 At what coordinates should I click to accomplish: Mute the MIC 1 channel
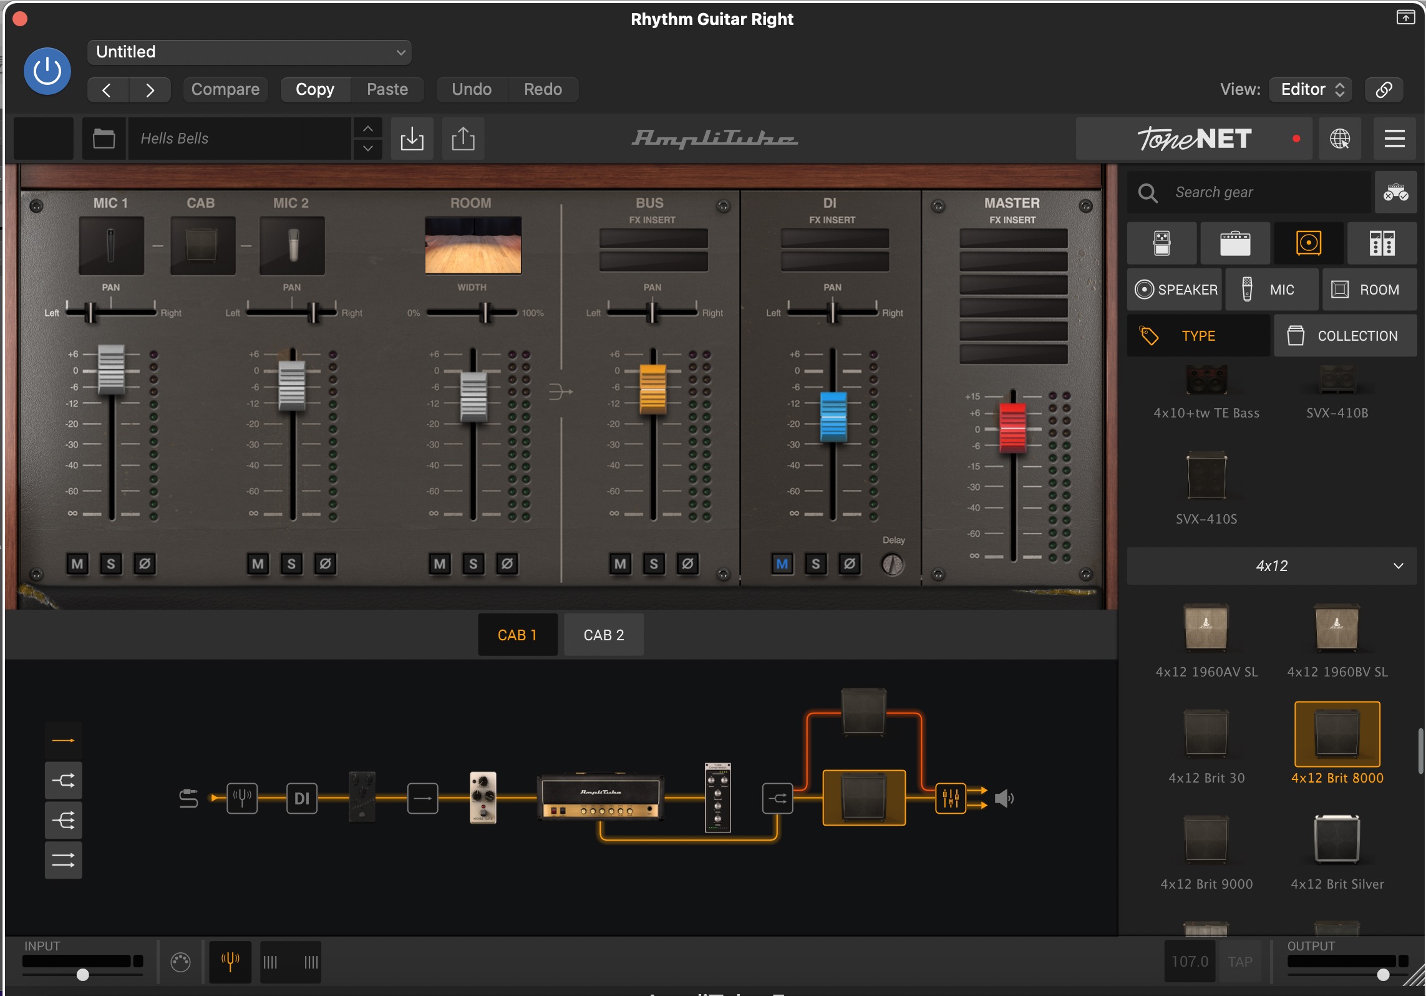tap(77, 564)
